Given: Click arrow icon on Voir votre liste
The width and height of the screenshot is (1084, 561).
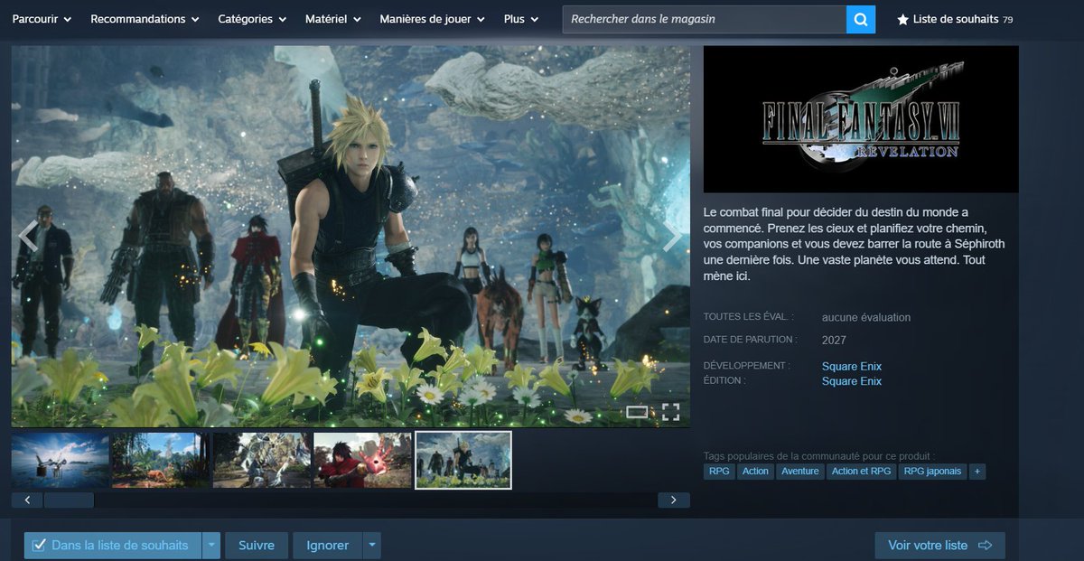Looking at the screenshot, I should [985, 546].
